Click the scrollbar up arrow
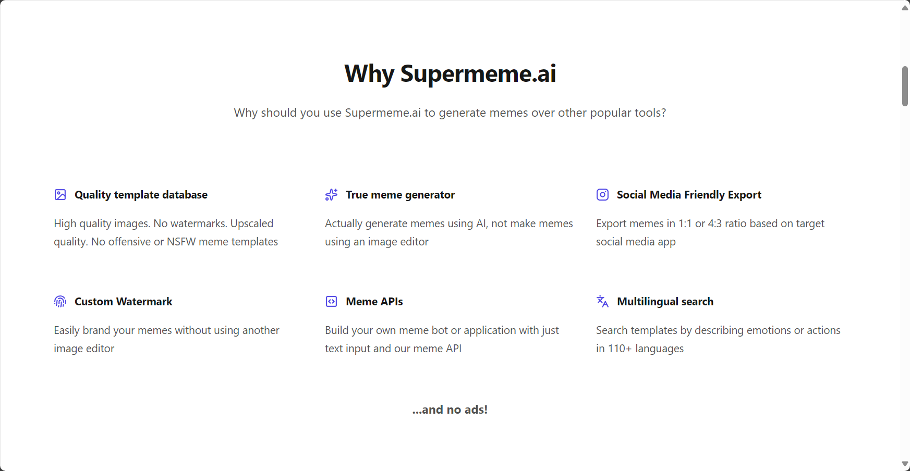This screenshot has width=910, height=471. pos(905,7)
